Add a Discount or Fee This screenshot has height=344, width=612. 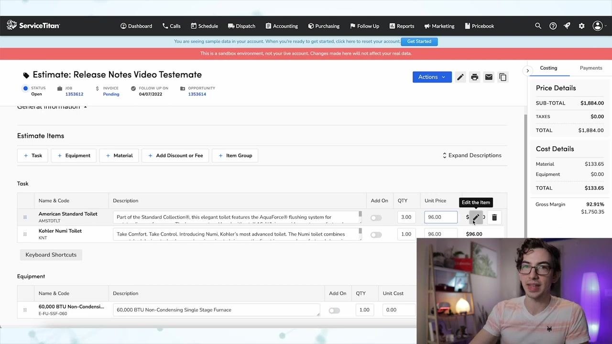[x=175, y=155]
